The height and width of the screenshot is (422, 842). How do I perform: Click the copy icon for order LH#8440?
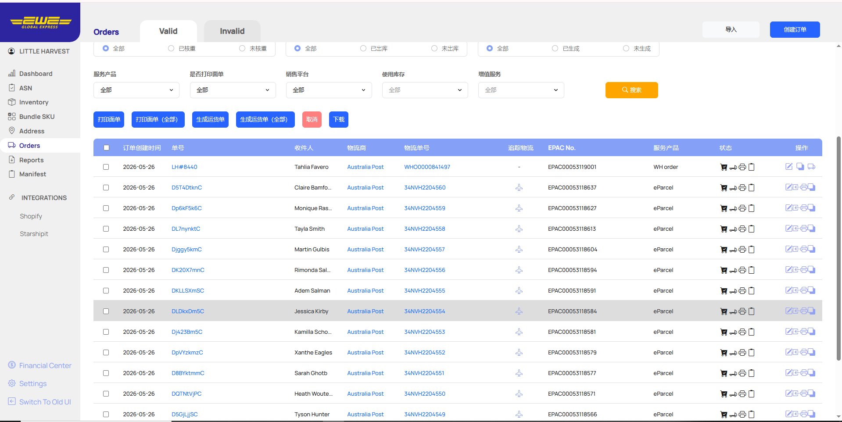click(x=800, y=167)
